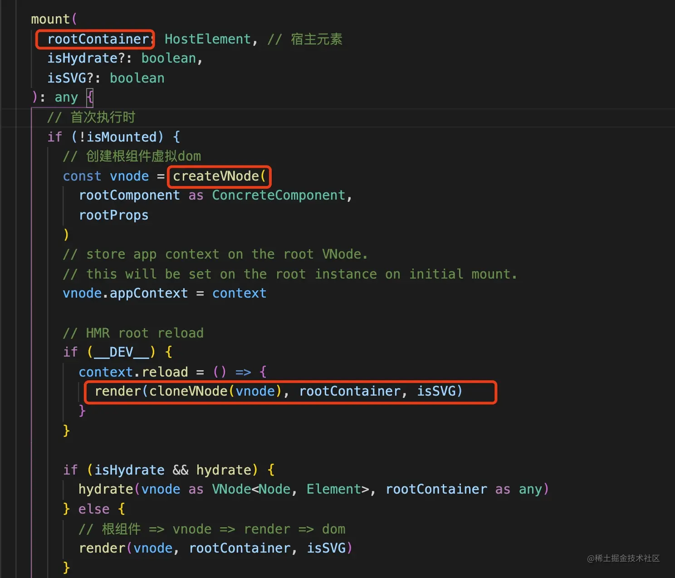675x578 pixels.
Task: Click the HMR root reload comment
Action: 133,333
